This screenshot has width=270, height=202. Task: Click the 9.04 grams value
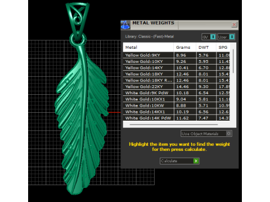pyautogui.click(x=181, y=99)
